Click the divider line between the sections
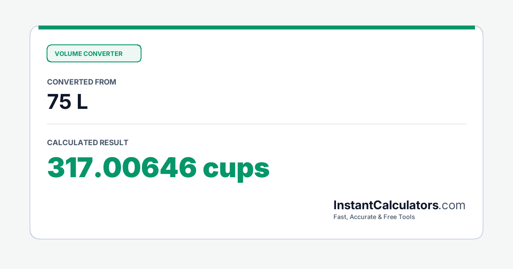Image resolution: width=513 pixels, height=269 pixels. (256, 124)
